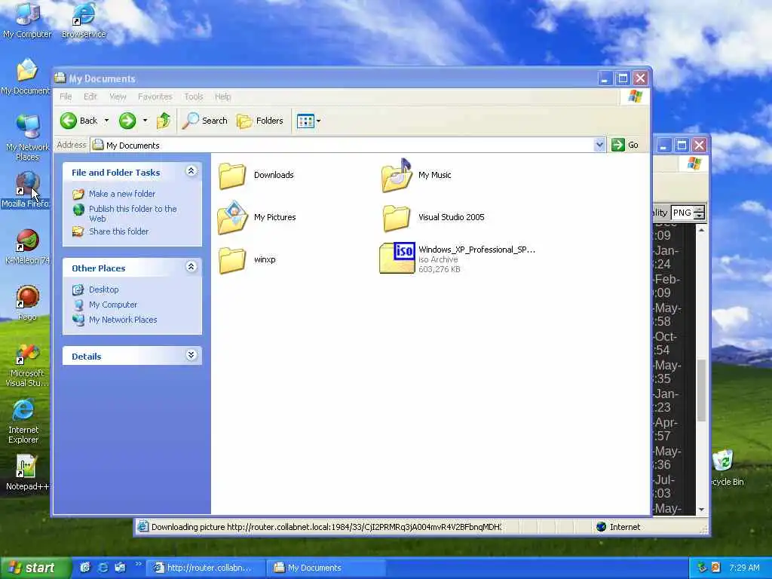Click the My Documents desktop icon
772x579 pixels.
click(x=26, y=76)
